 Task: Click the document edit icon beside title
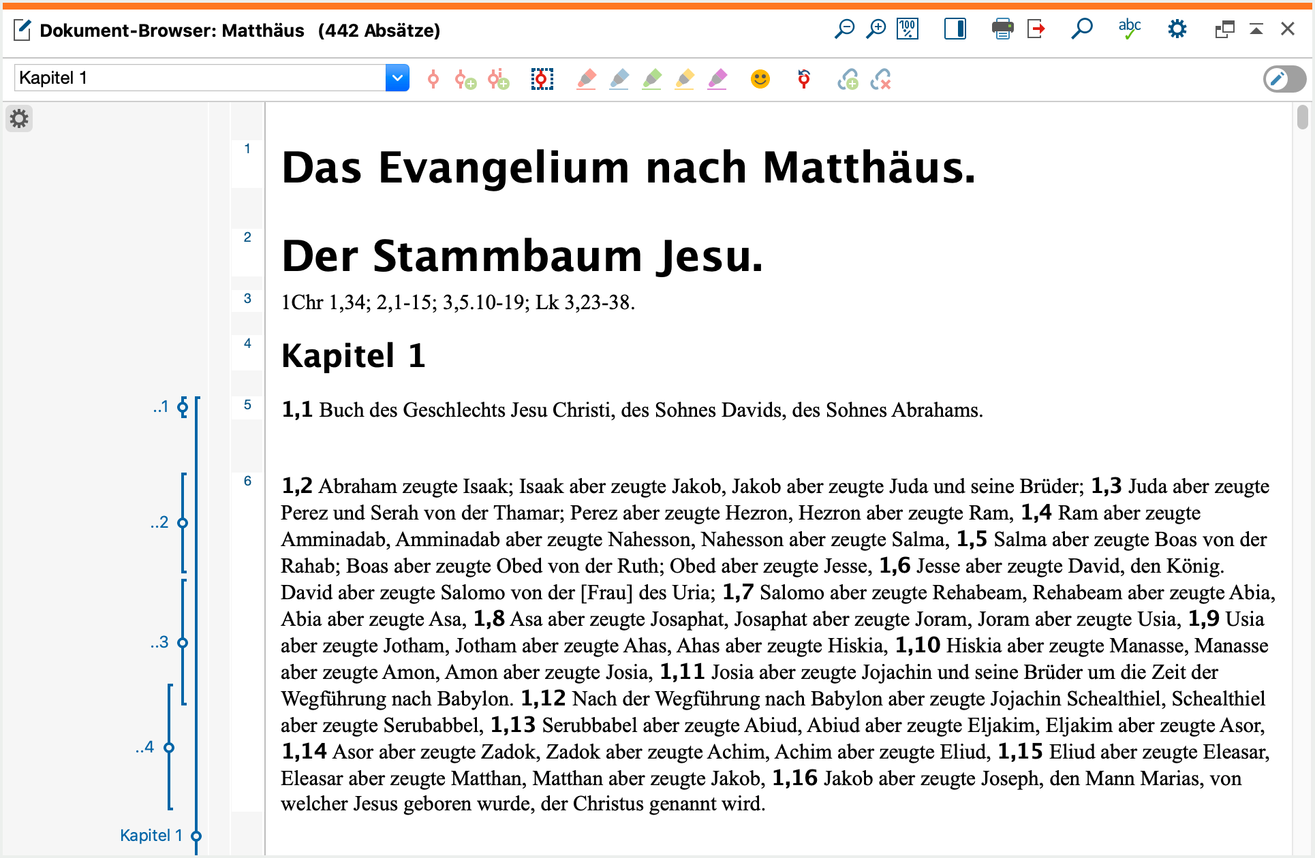pyautogui.click(x=22, y=30)
